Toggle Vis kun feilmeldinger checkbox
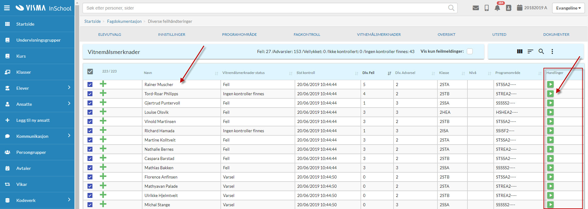 pyautogui.click(x=470, y=51)
